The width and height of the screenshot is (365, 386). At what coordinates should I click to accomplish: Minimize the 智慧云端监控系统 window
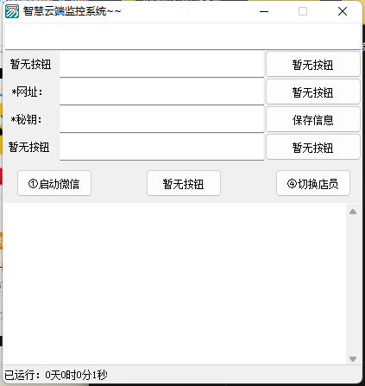(x=264, y=11)
